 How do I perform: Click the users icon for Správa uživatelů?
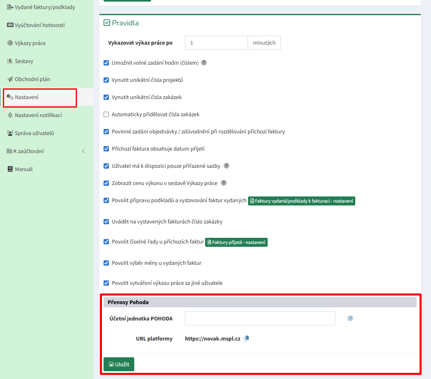tap(10, 133)
